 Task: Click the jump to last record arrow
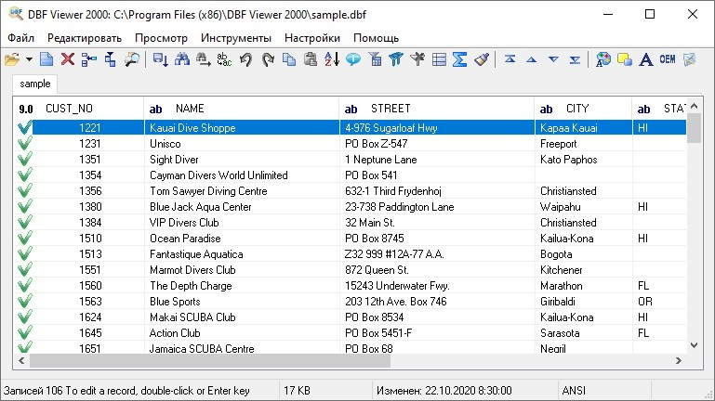click(x=575, y=59)
